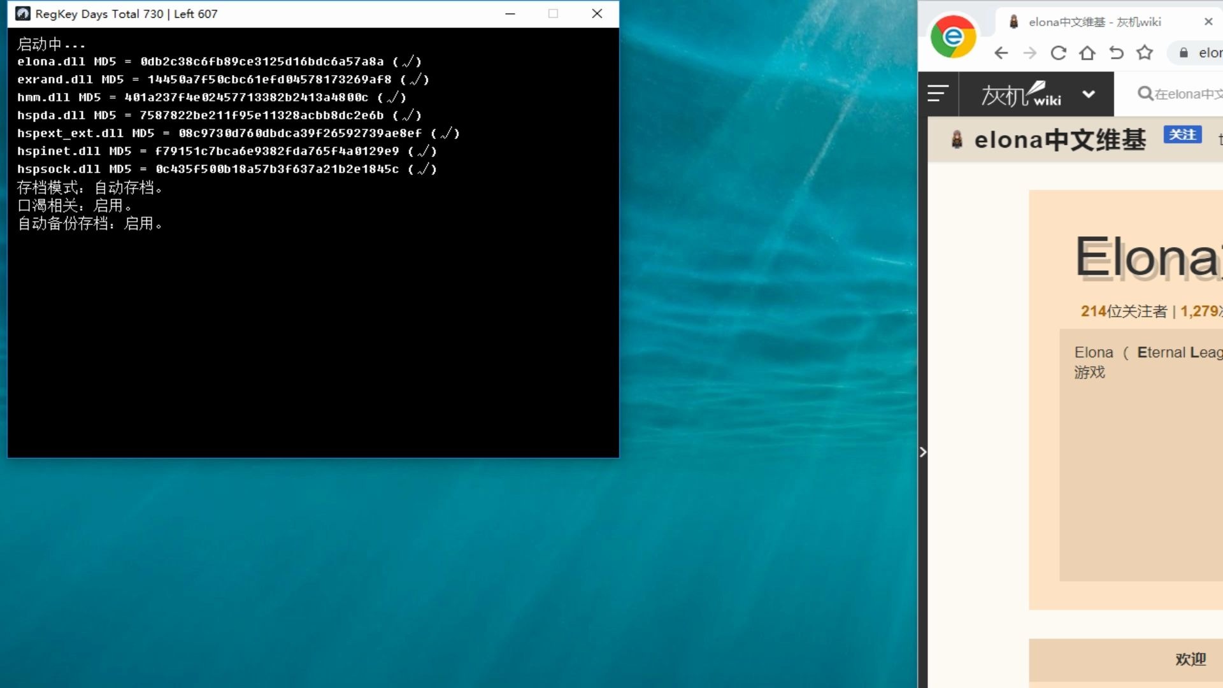The width and height of the screenshot is (1223, 688).
Task: Click the lock icon in address bar
Action: tap(1184, 53)
